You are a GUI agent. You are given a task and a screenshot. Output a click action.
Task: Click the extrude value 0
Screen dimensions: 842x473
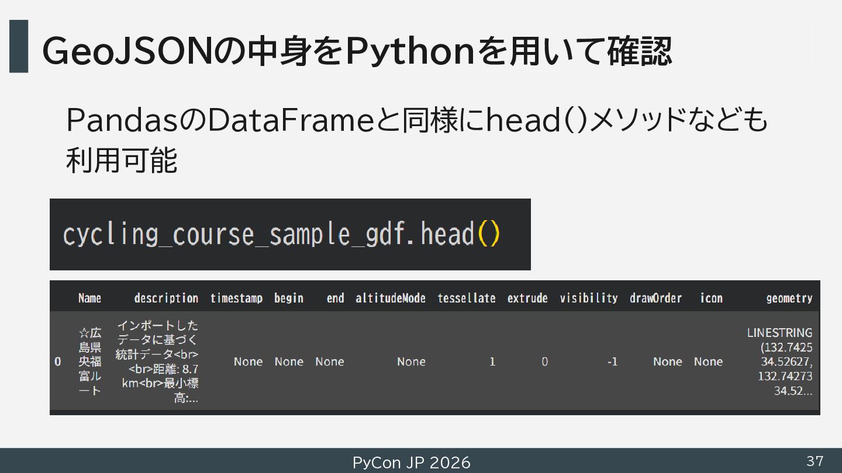coord(544,361)
